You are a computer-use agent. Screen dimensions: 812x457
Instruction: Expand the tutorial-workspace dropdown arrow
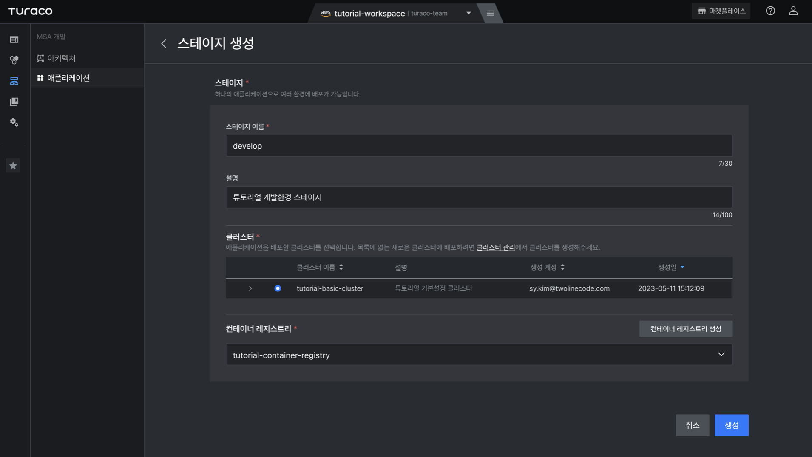[x=468, y=13]
